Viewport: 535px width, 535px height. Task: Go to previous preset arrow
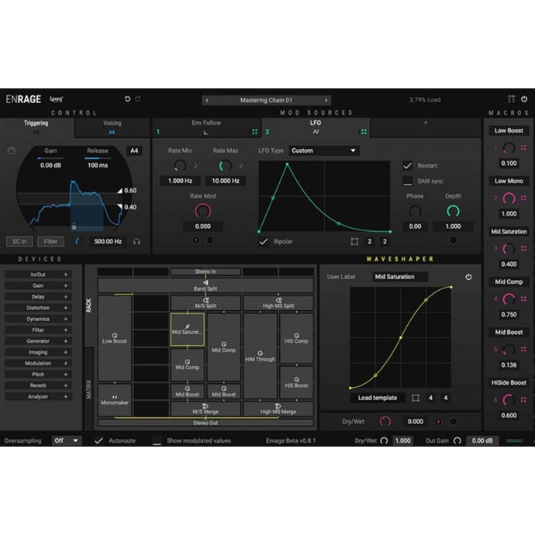(x=207, y=100)
